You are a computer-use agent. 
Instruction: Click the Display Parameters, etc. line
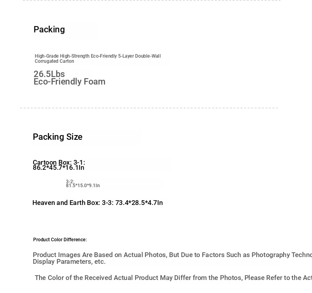(69, 261)
